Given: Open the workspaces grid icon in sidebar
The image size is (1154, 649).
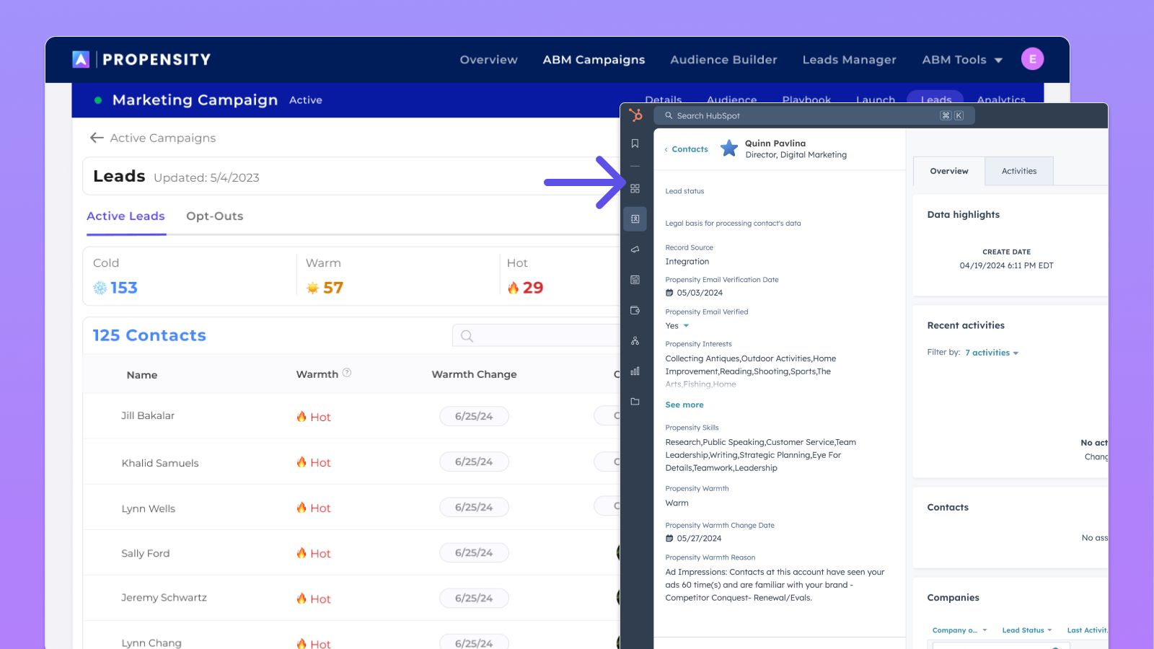Looking at the screenshot, I should click(x=635, y=189).
